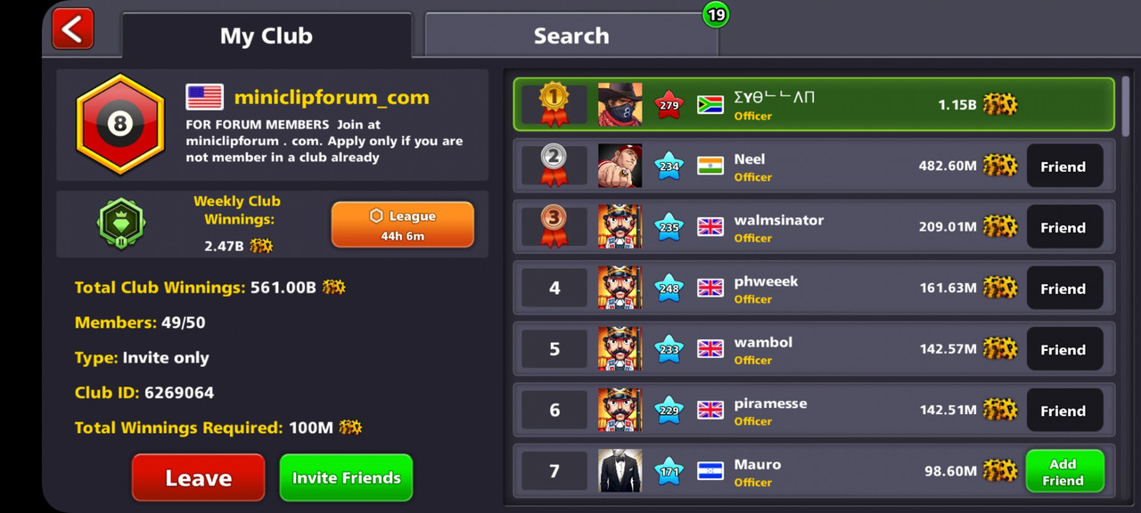Open the 8-ball club badge emblem
This screenshot has width=1141, height=513.
coord(120,124)
